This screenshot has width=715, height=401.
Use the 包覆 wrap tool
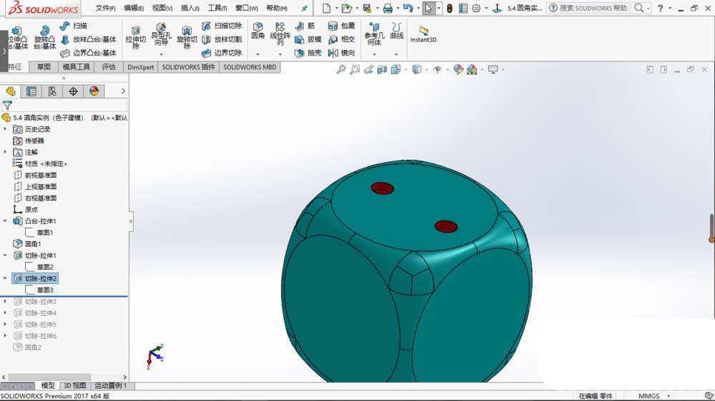coord(342,26)
